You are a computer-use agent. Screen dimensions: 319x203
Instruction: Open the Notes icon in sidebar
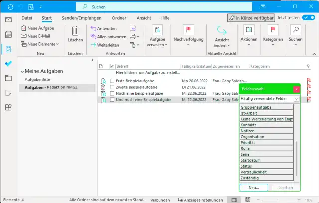point(8,93)
